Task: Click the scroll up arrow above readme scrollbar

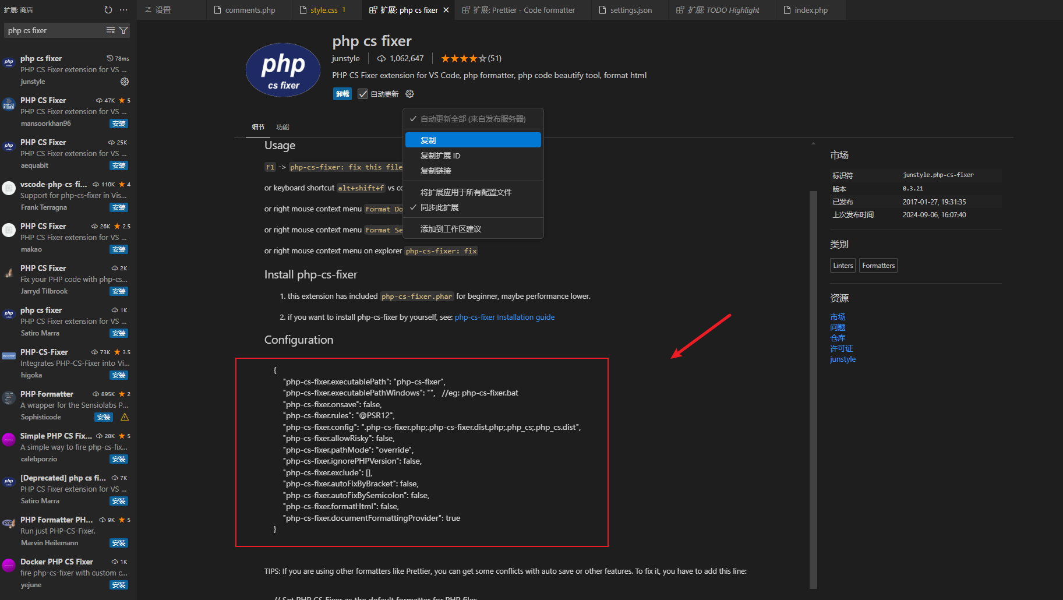Action: click(813, 143)
